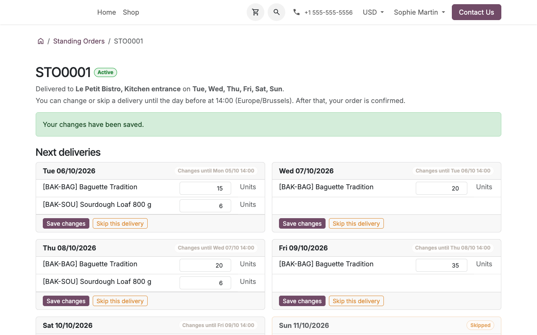Open the Shop menu item
The image size is (537, 335).
131,12
